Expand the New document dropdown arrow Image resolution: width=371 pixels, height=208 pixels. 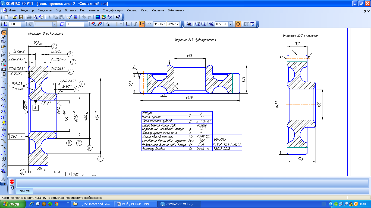tap(11, 17)
